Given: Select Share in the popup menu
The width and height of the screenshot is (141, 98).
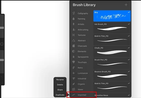Looking at the screenshot, I should tap(60, 90).
